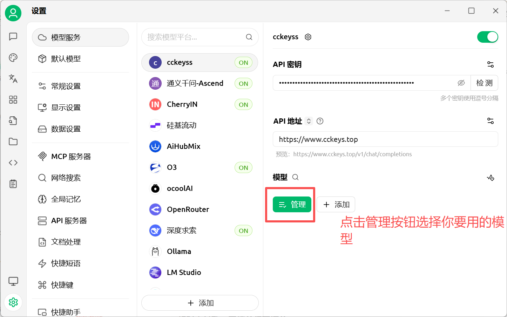
Task: Click the gear icon next to cckeyss
Action: (307, 37)
